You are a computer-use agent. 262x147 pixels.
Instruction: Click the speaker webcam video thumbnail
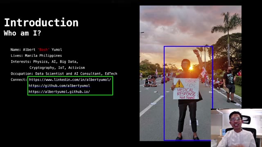(236, 128)
